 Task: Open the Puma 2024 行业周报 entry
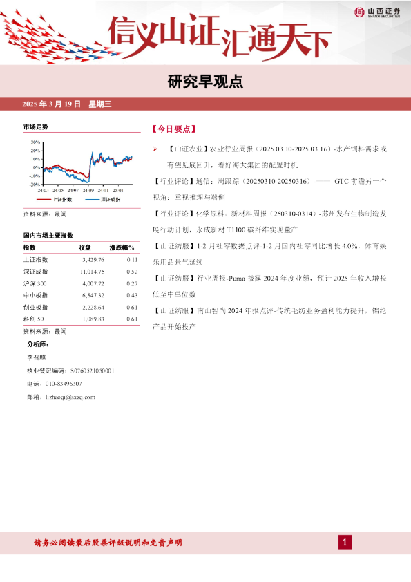tap(269, 286)
